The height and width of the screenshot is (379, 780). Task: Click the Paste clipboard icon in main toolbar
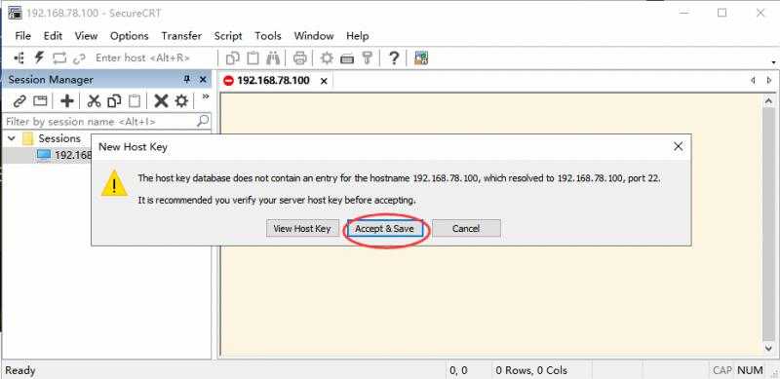point(253,58)
